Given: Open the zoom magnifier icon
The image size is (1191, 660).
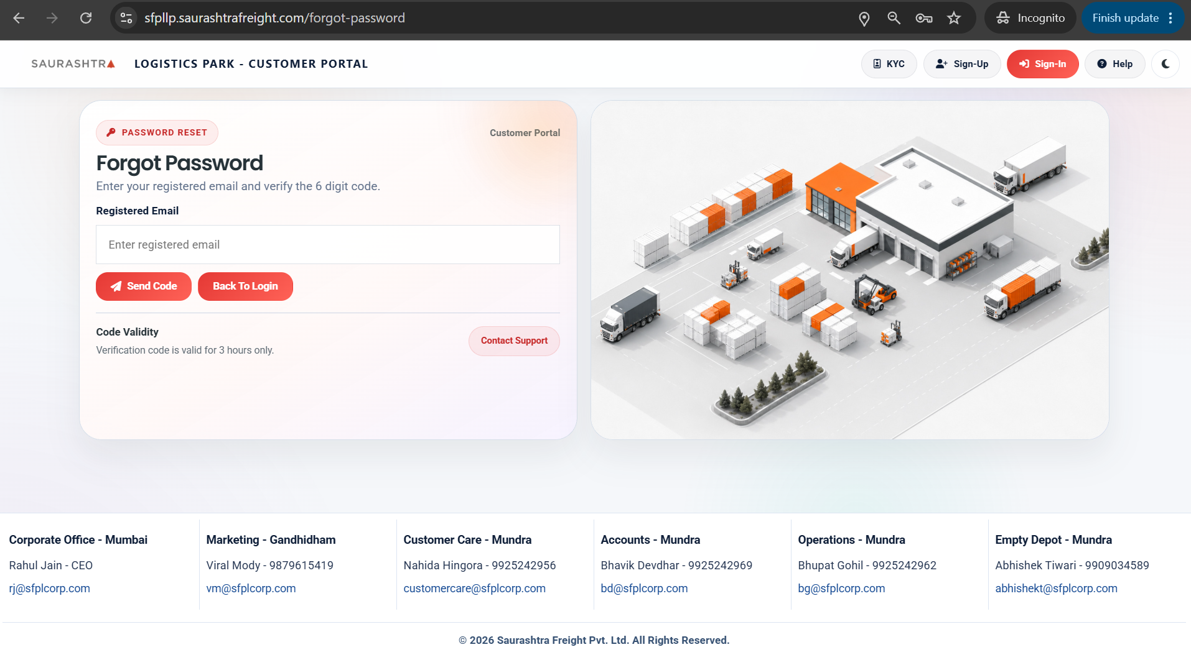Looking at the screenshot, I should tap(894, 18).
